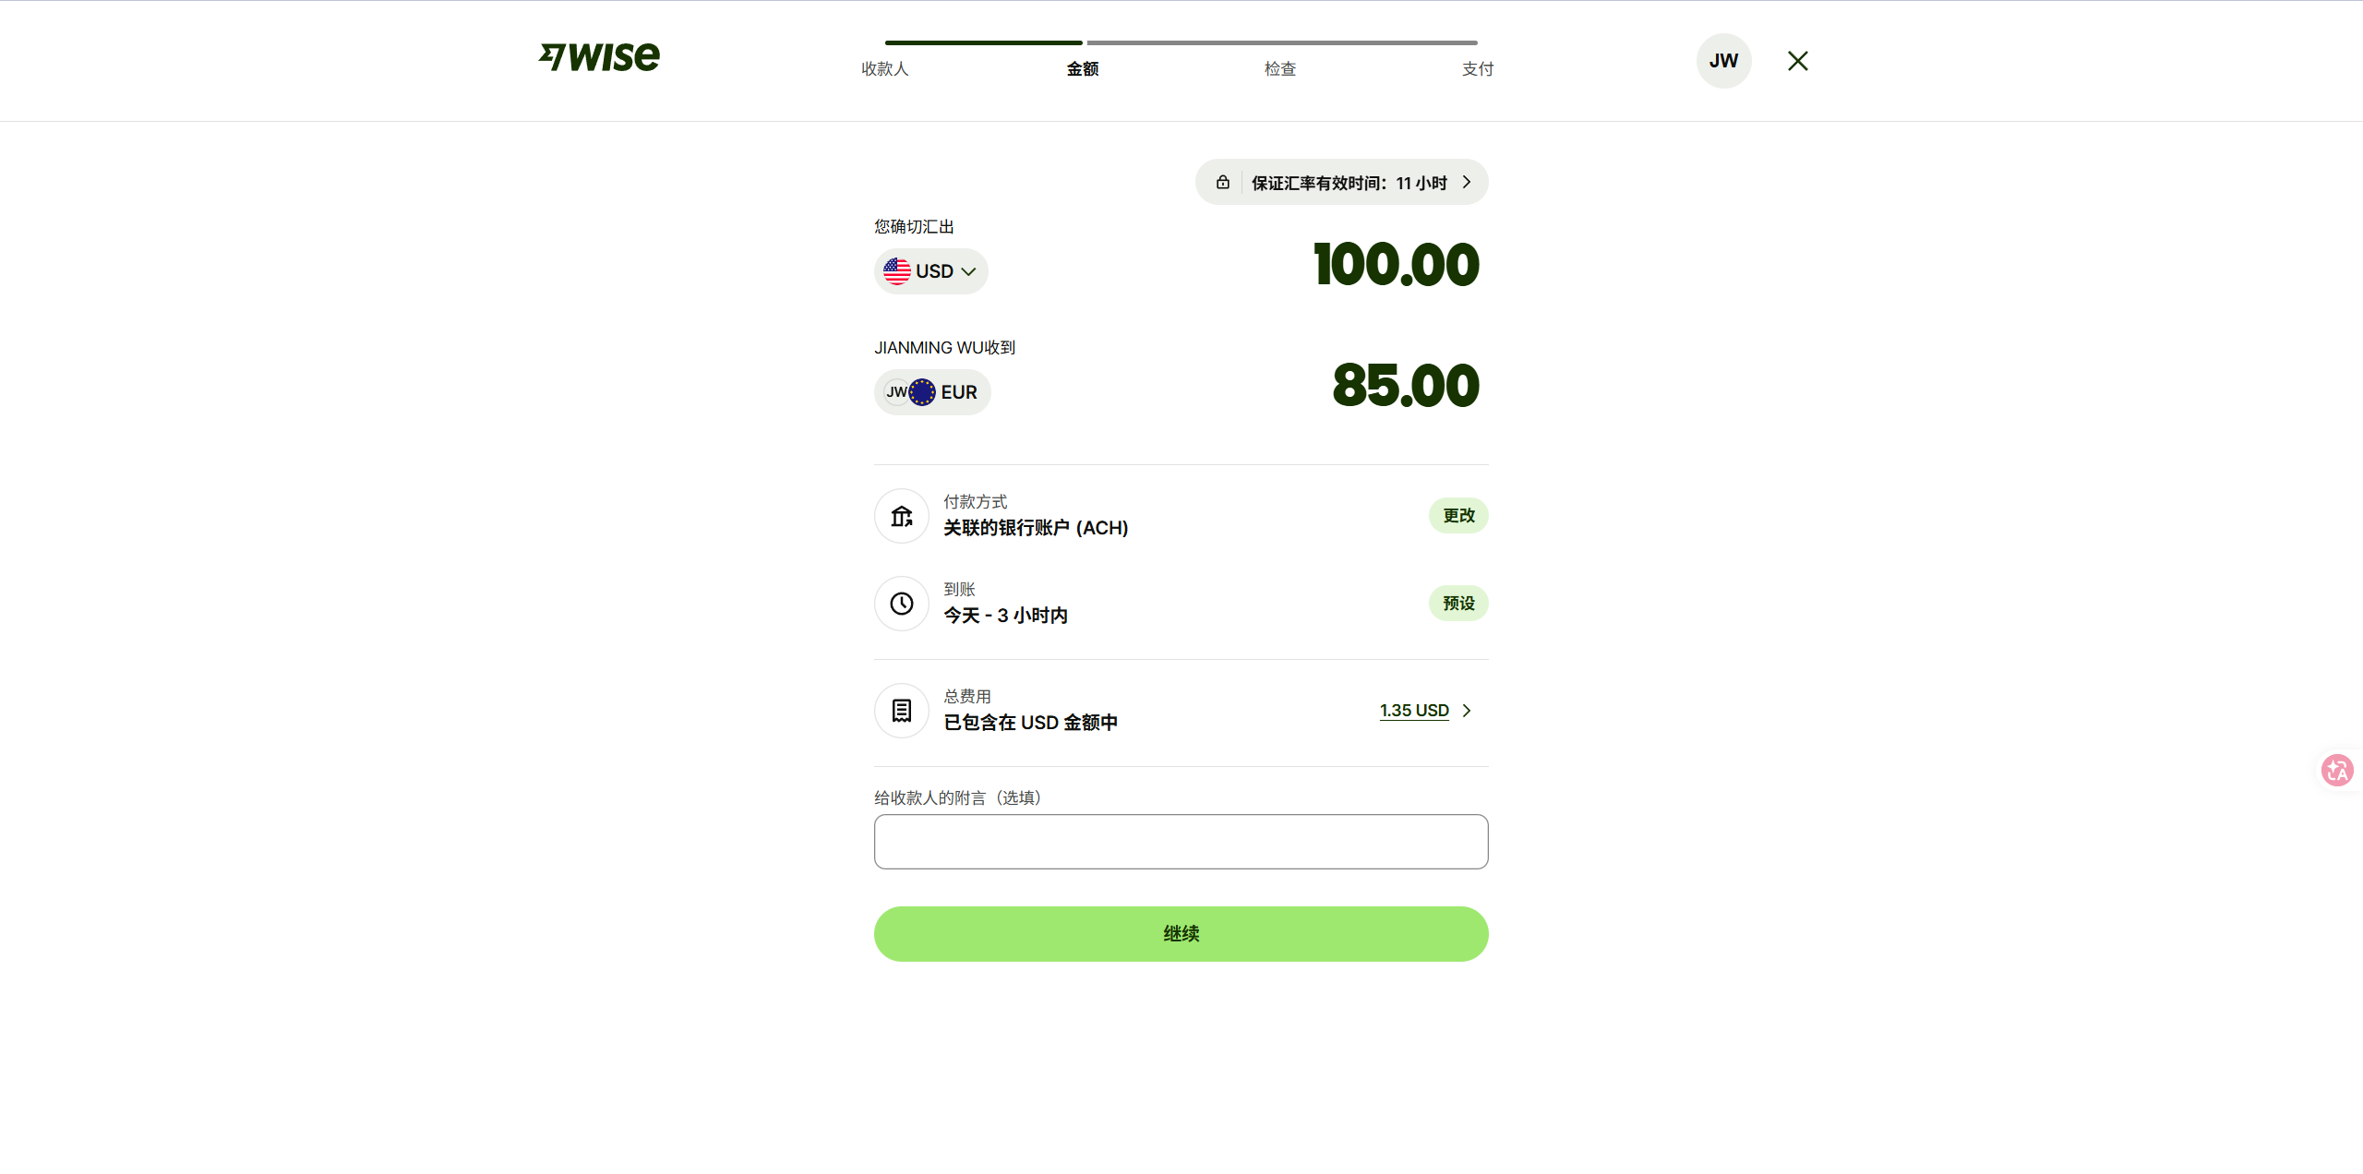Close the transfer flow with X
Screen dimensions: 2363x1174
(x=1797, y=61)
